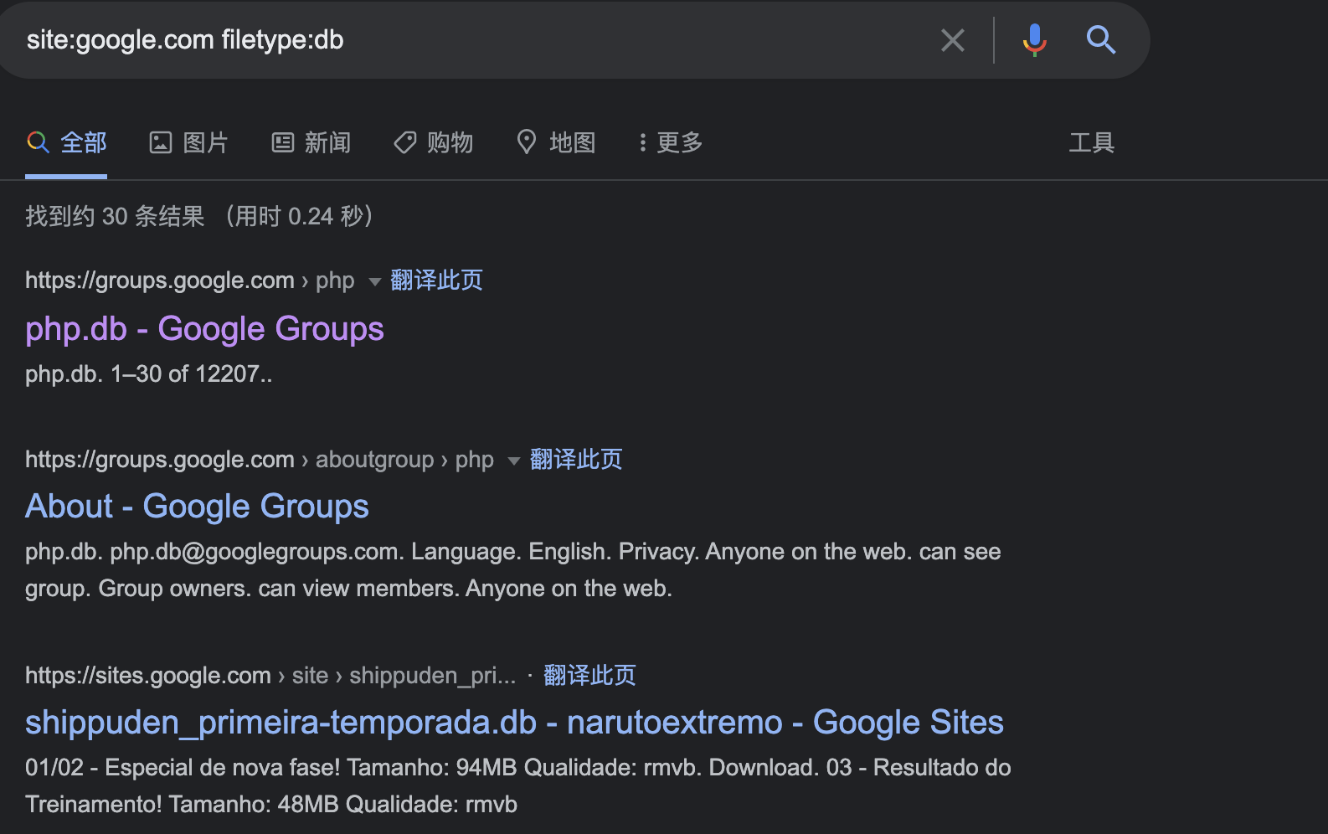Click the sites.google.com › site › shippuden_pri... URL
Screen dimensions: 1328x834
[270, 676]
